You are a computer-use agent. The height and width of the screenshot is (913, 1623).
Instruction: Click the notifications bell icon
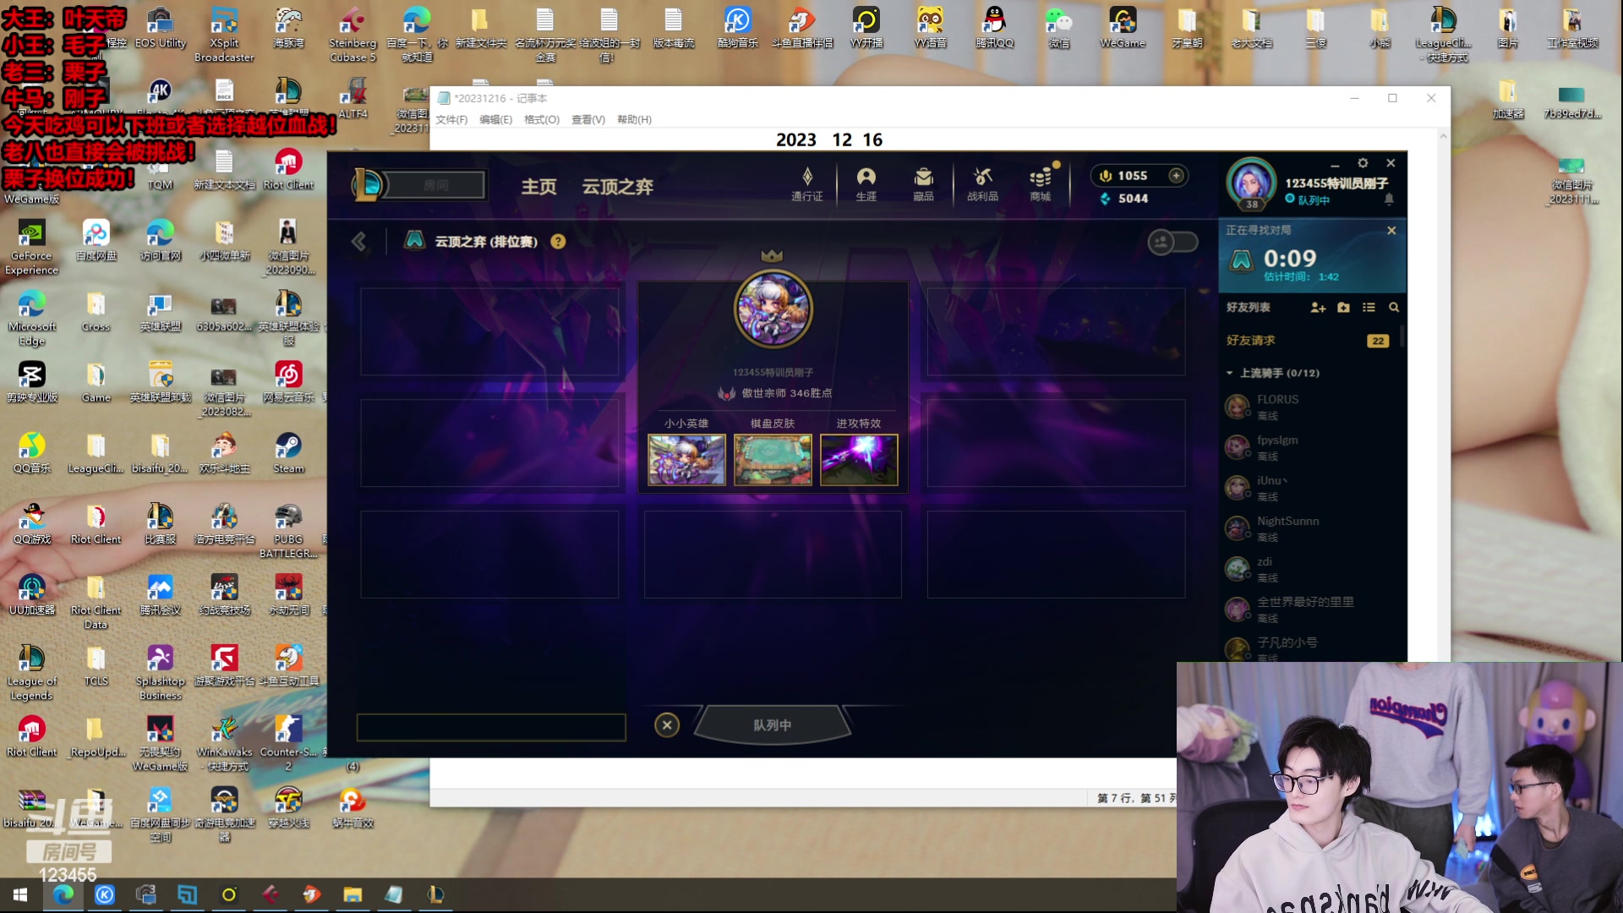tap(1389, 200)
